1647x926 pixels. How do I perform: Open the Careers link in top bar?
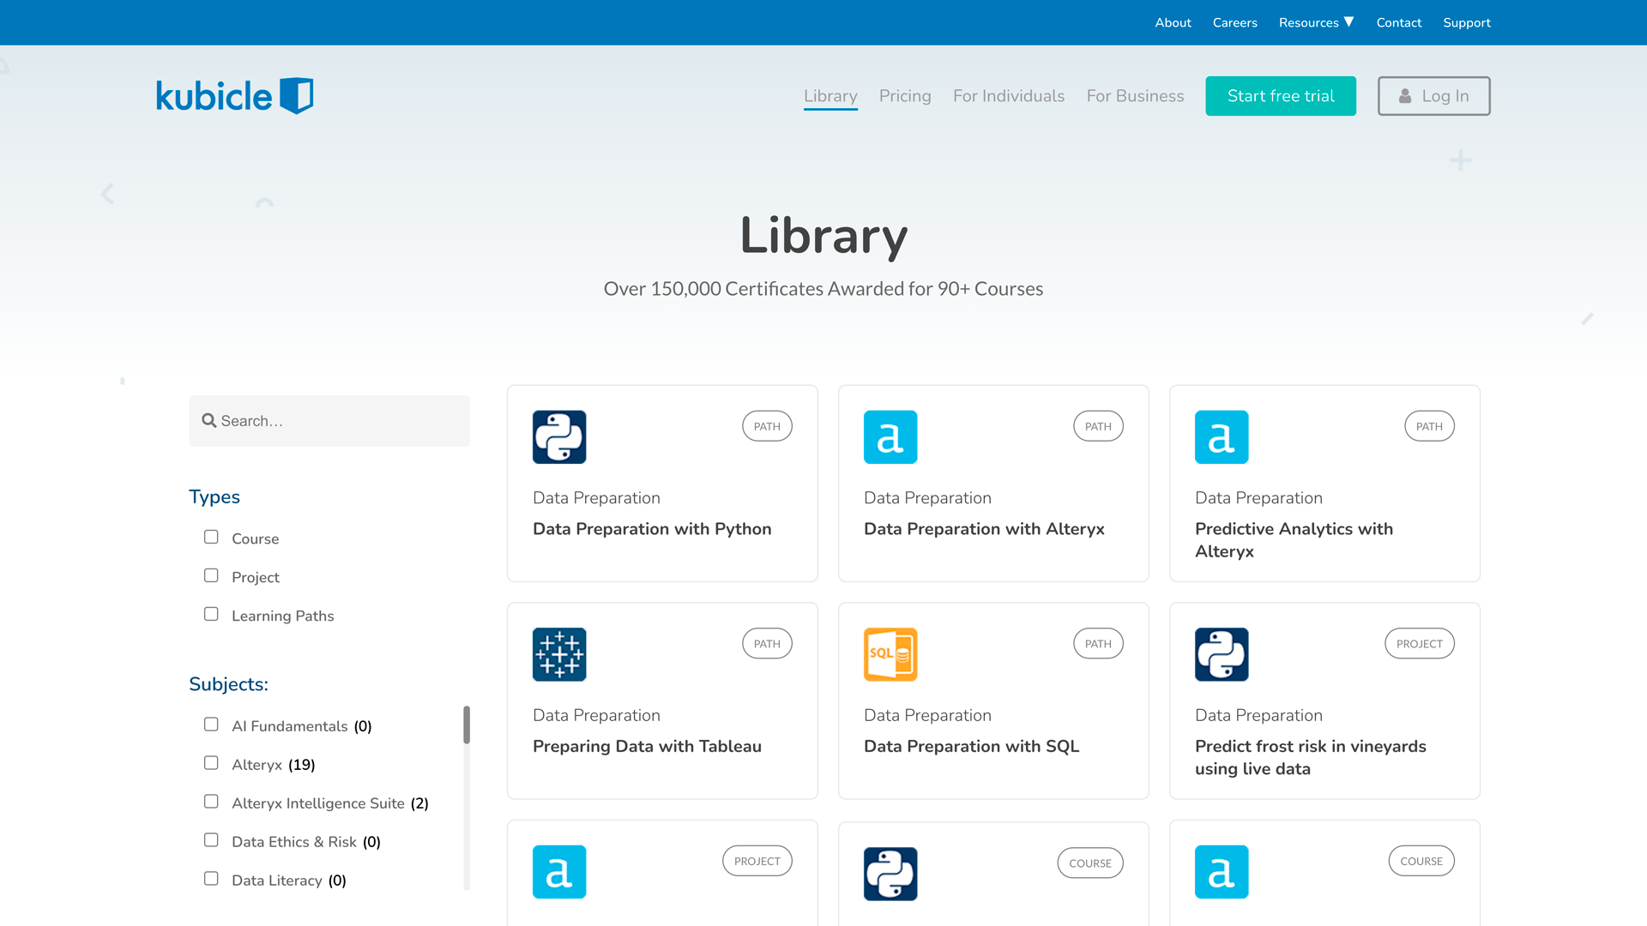pyautogui.click(x=1234, y=22)
